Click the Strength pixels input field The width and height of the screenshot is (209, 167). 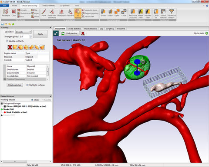point(25,37)
